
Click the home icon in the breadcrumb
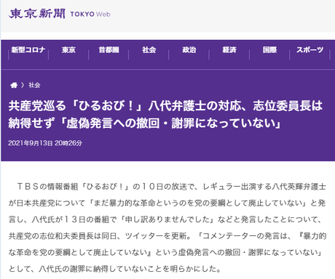point(14,85)
